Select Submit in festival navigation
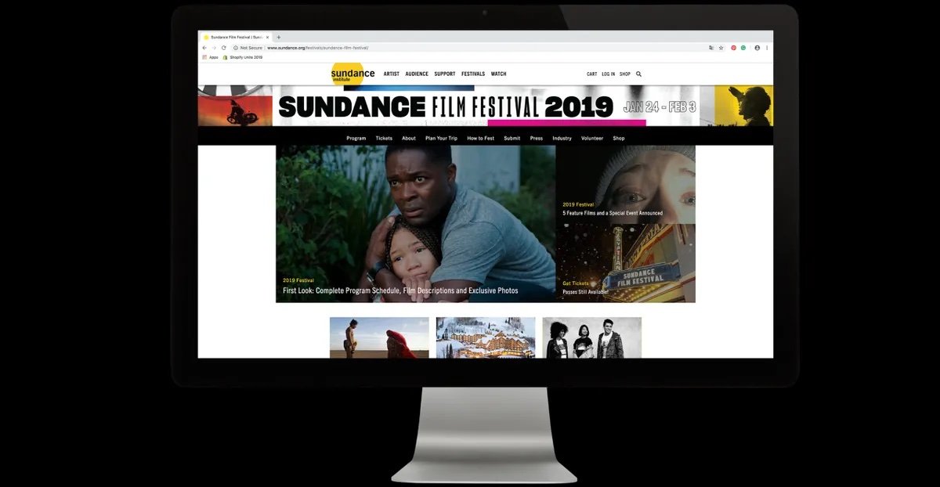 [x=512, y=139]
